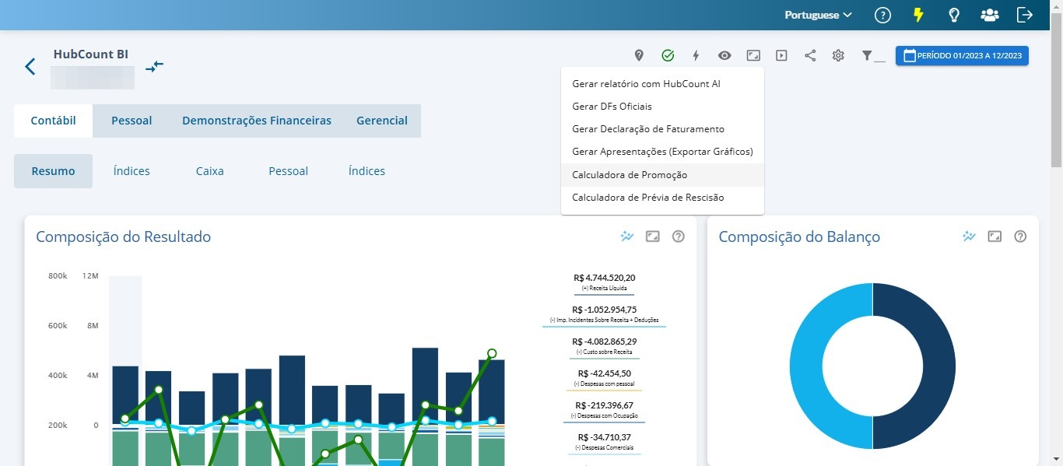Select the Caixa sub-tab
The height and width of the screenshot is (466, 1063).
click(x=210, y=171)
